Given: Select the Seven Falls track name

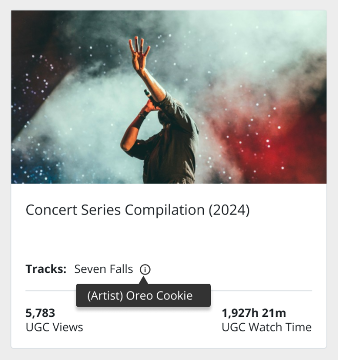Looking at the screenshot, I should pyautogui.click(x=103, y=269).
